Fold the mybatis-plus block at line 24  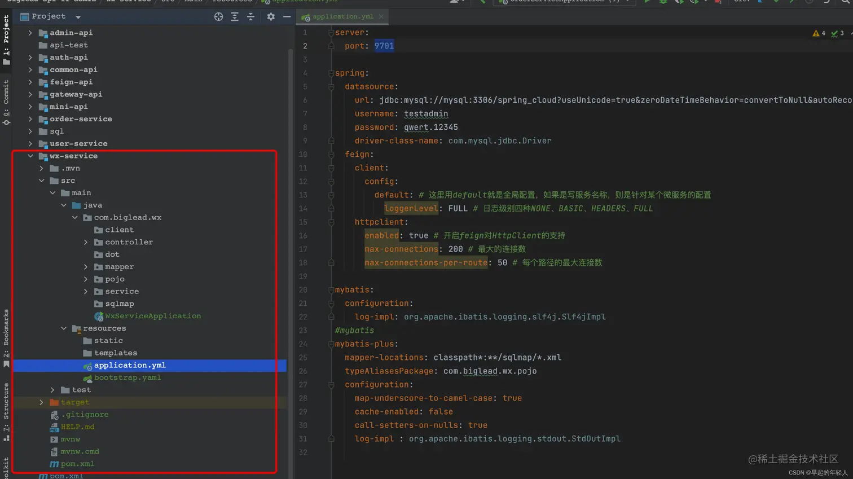tap(331, 344)
